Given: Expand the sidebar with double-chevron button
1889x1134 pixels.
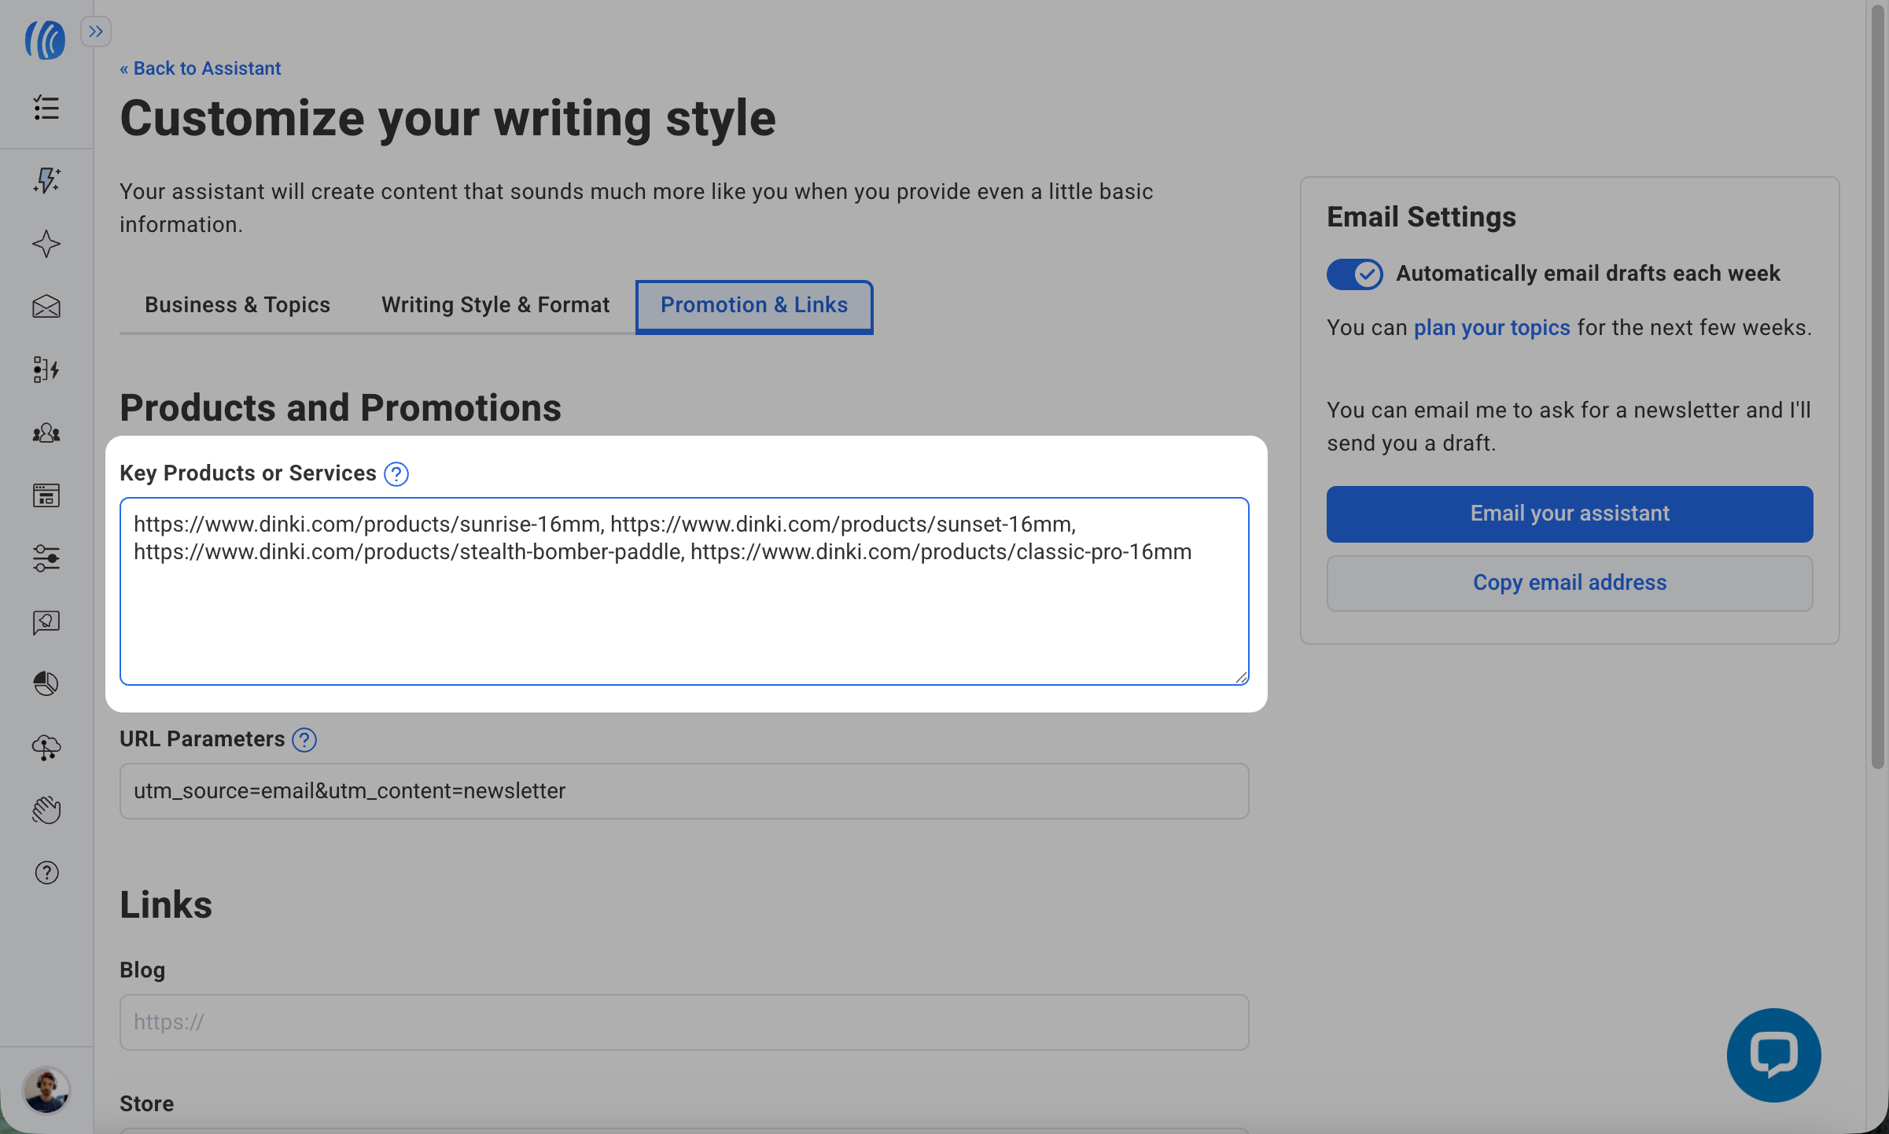Looking at the screenshot, I should pos(96,31).
